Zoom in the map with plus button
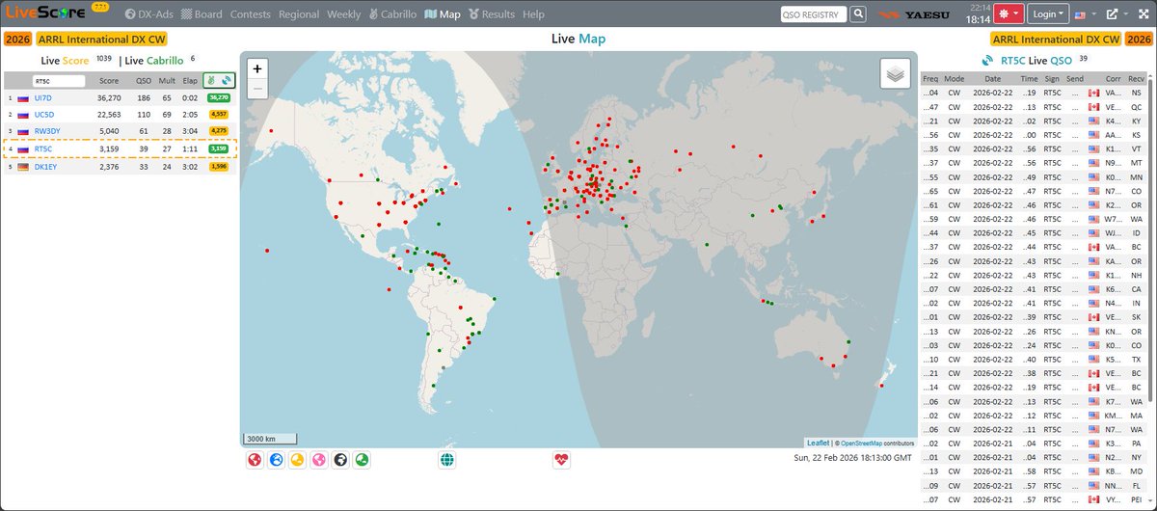 click(257, 69)
